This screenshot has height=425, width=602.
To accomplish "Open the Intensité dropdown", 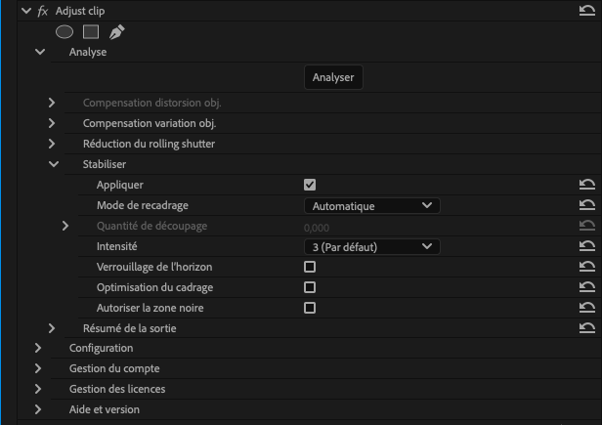I will click(371, 246).
